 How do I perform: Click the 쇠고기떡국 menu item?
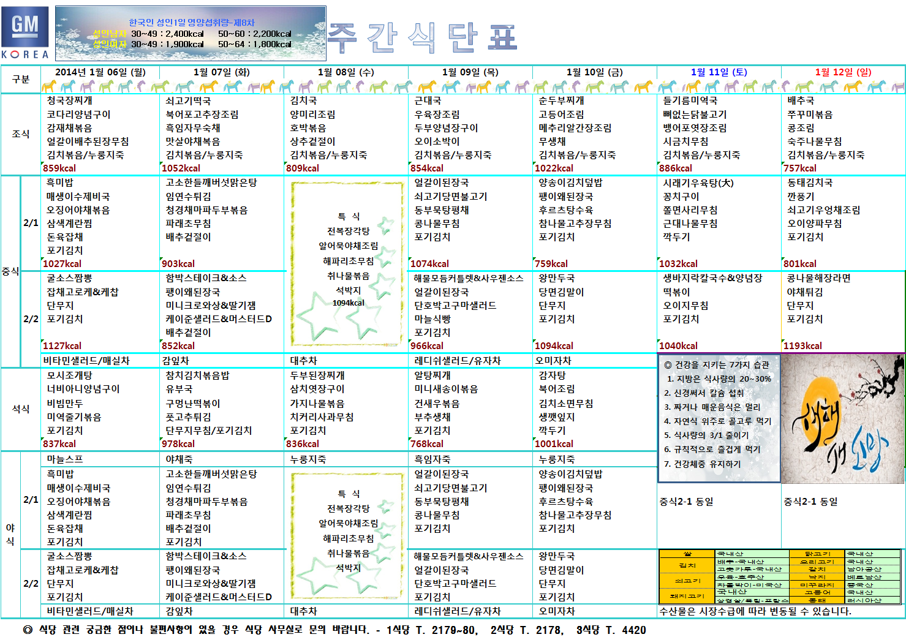[188, 100]
